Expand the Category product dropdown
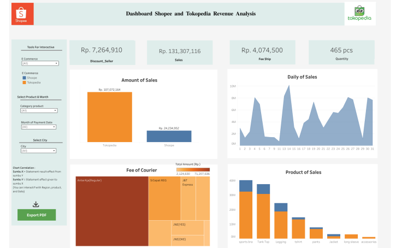Viewport: 402px width, 248px height. pyautogui.click(x=40, y=111)
